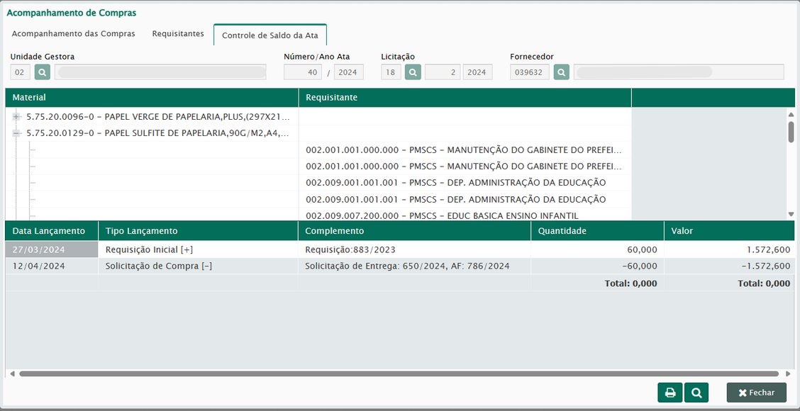Screen dimensions: 800x411
Task: Click the Unidade Gestora search icon
Action: coord(42,72)
